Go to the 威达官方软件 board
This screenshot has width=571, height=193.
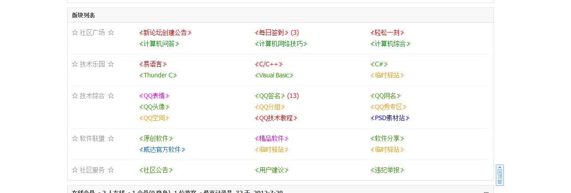coord(162,149)
